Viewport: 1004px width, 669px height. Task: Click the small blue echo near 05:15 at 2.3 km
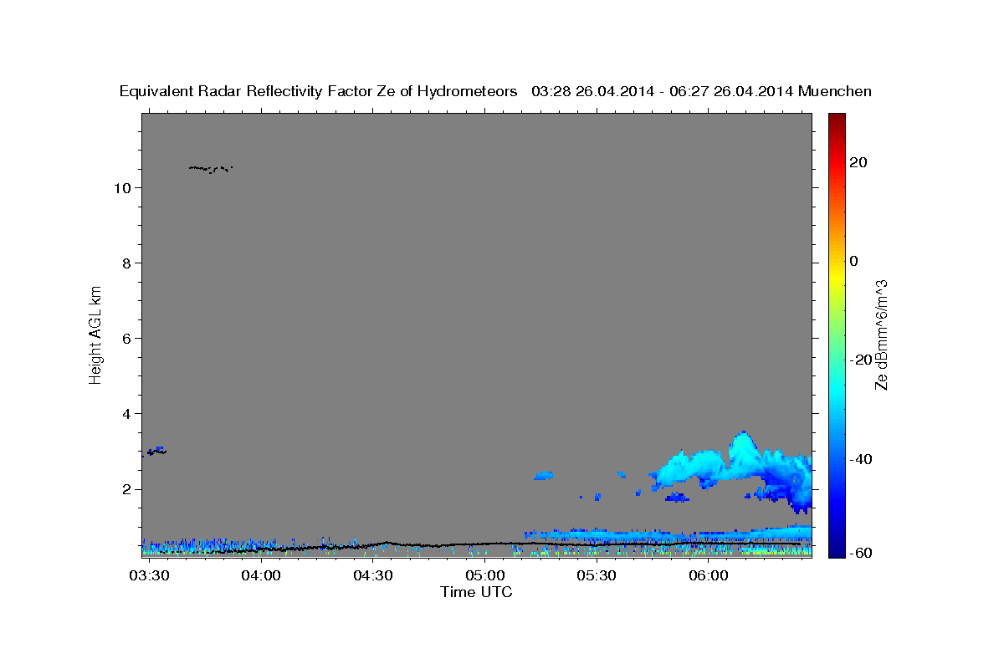(x=543, y=475)
